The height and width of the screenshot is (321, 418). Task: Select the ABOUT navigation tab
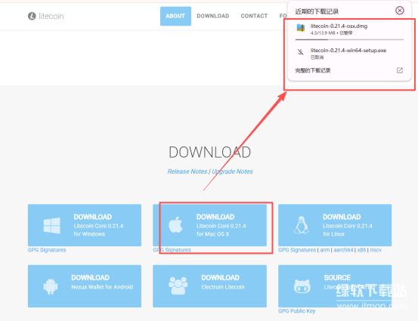[x=175, y=17]
